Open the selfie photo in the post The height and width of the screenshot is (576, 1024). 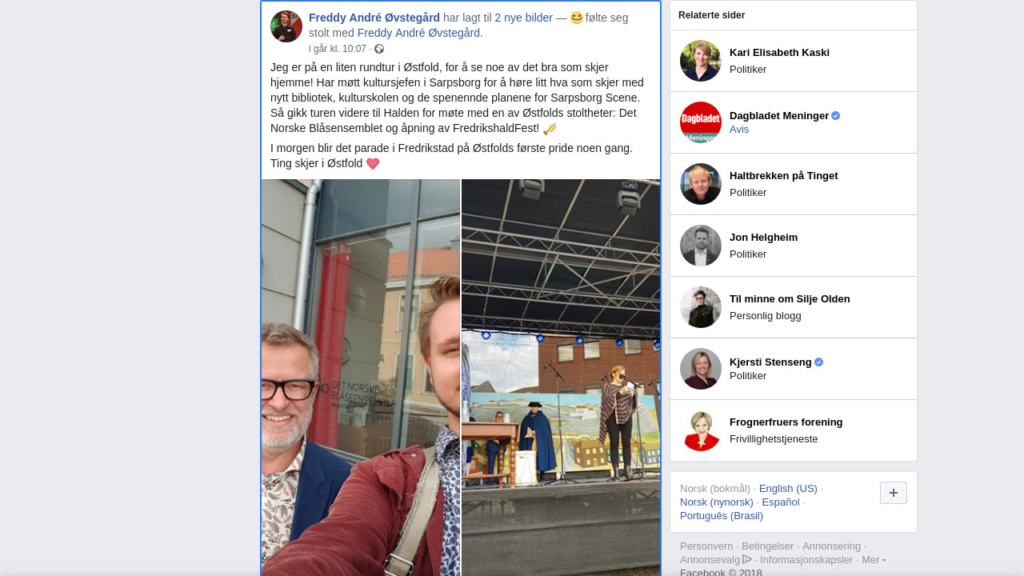click(x=361, y=378)
